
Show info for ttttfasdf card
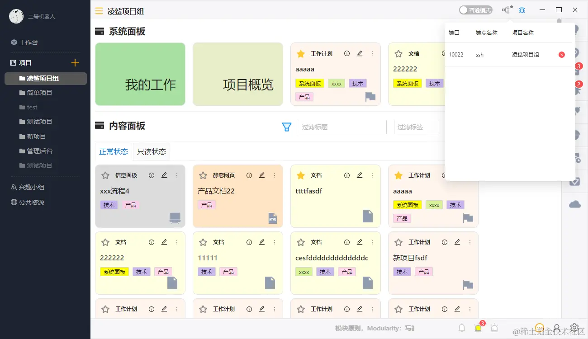click(x=347, y=175)
